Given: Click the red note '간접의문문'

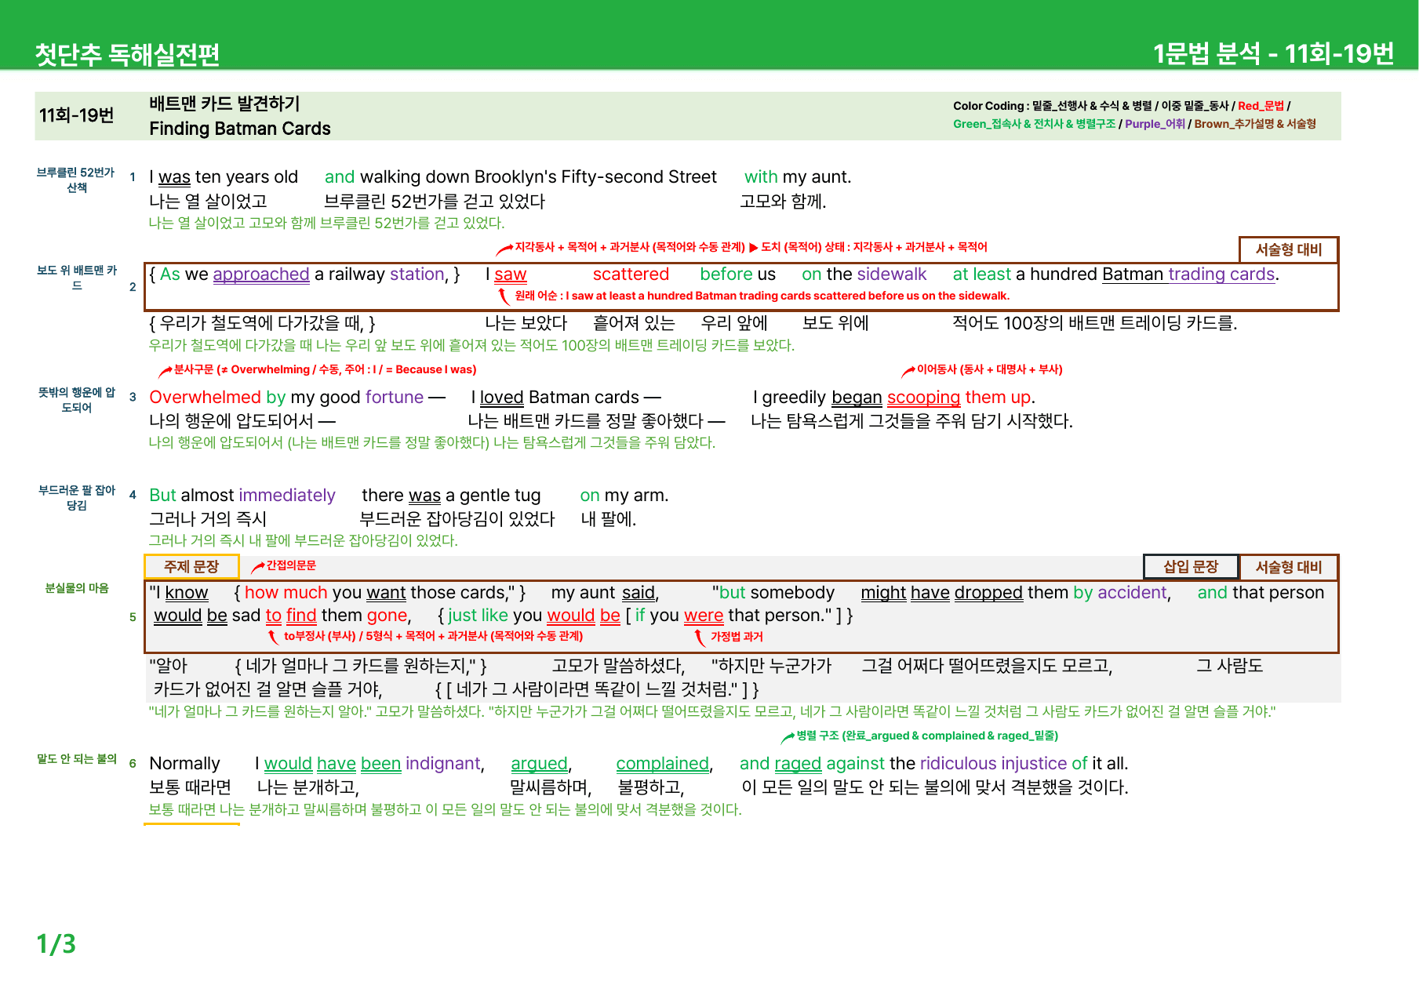Looking at the screenshot, I should pyautogui.click(x=291, y=565).
